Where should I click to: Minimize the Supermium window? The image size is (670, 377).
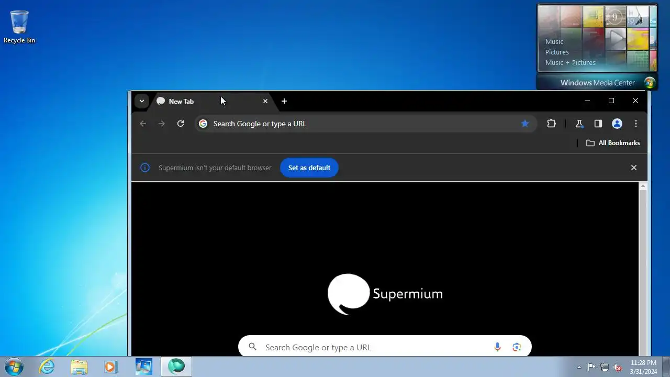tap(587, 101)
